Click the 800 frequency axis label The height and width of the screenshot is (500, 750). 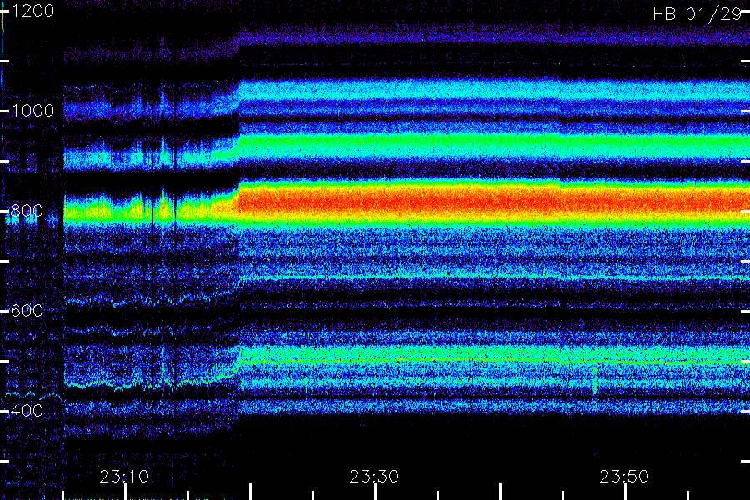click(27, 211)
